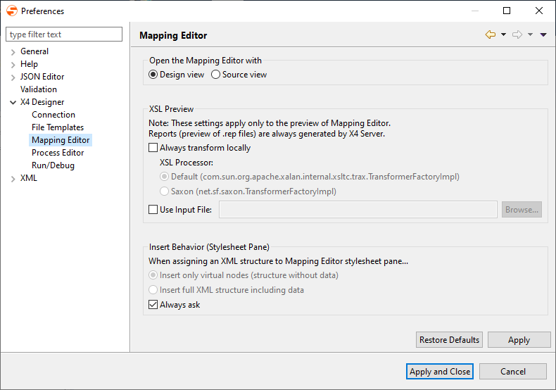The width and height of the screenshot is (556, 390).
Task: Select the Source view radio button
Action: coord(216,74)
